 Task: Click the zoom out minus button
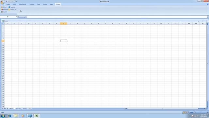click(x=195, y=112)
